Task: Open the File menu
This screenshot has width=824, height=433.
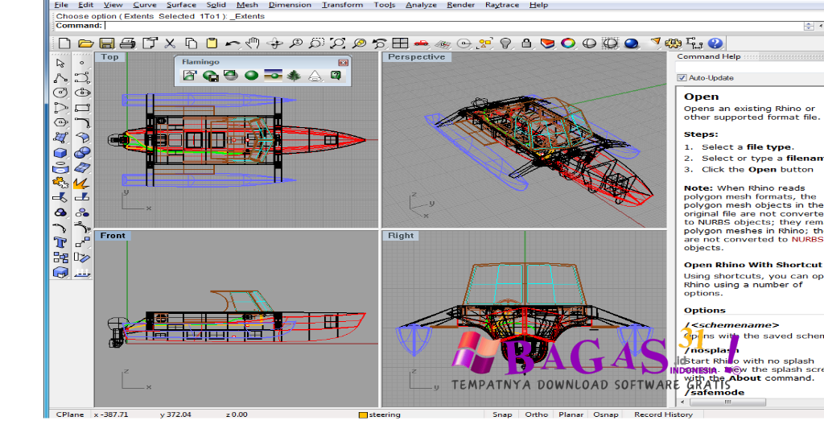Action: (x=61, y=5)
